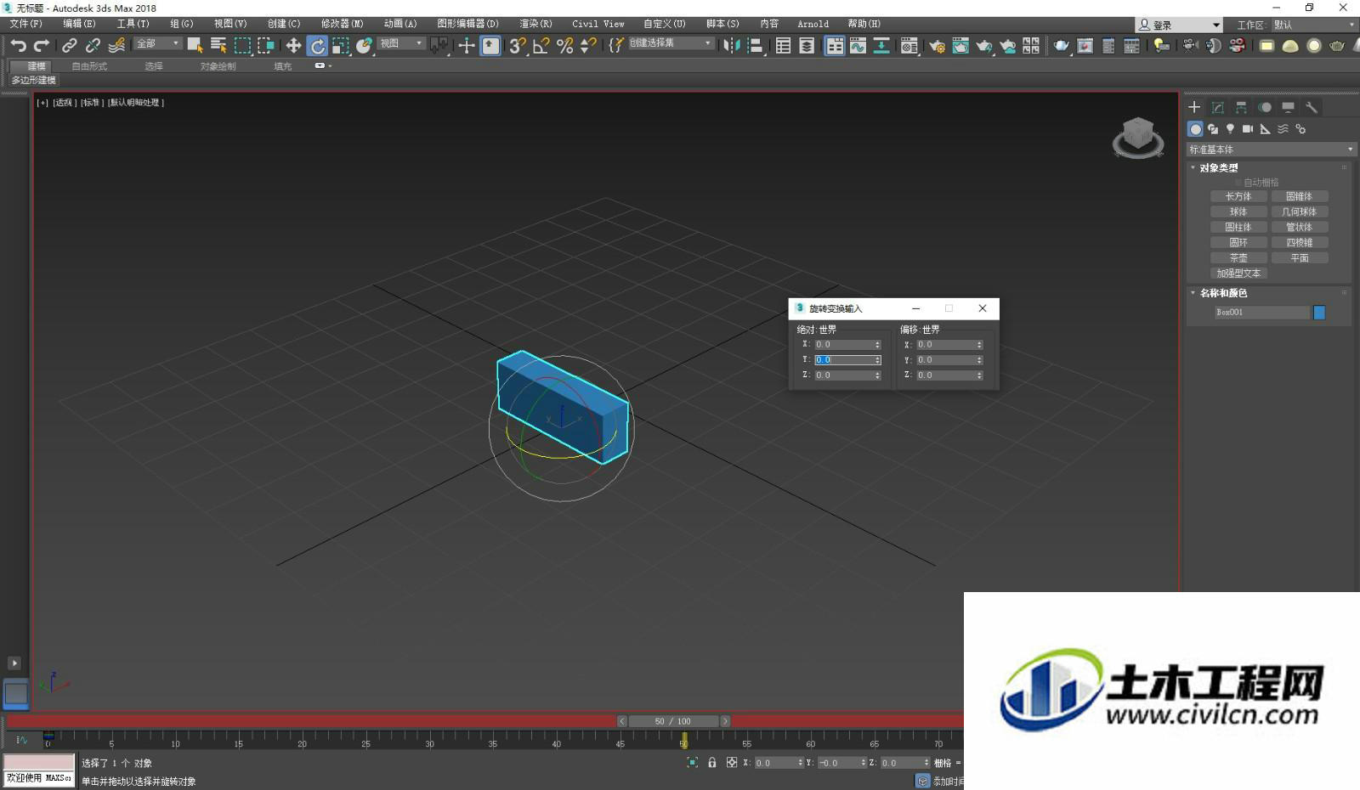Open the Layer Explorer icon

(x=807, y=45)
